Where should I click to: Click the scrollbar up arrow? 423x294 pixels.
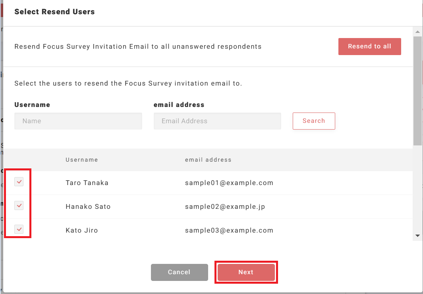[x=417, y=32]
